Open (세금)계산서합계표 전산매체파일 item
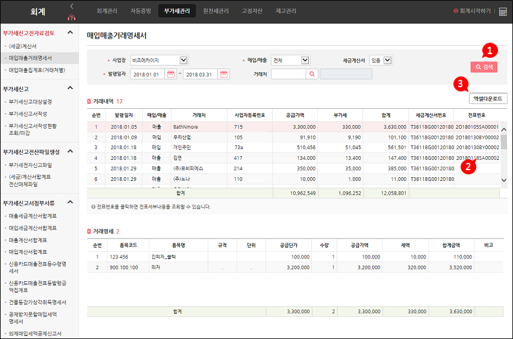 point(30,180)
